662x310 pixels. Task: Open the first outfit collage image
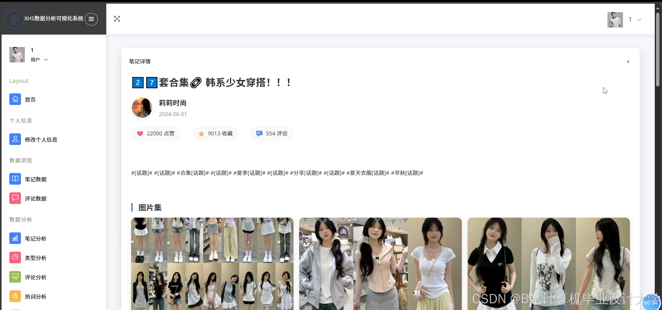click(x=212, y=263)
